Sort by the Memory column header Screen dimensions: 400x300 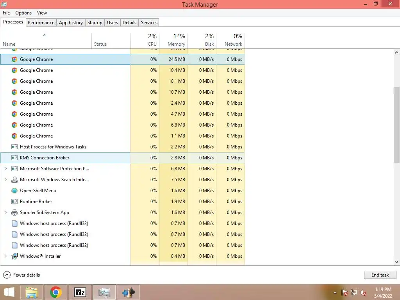[173, 41]
